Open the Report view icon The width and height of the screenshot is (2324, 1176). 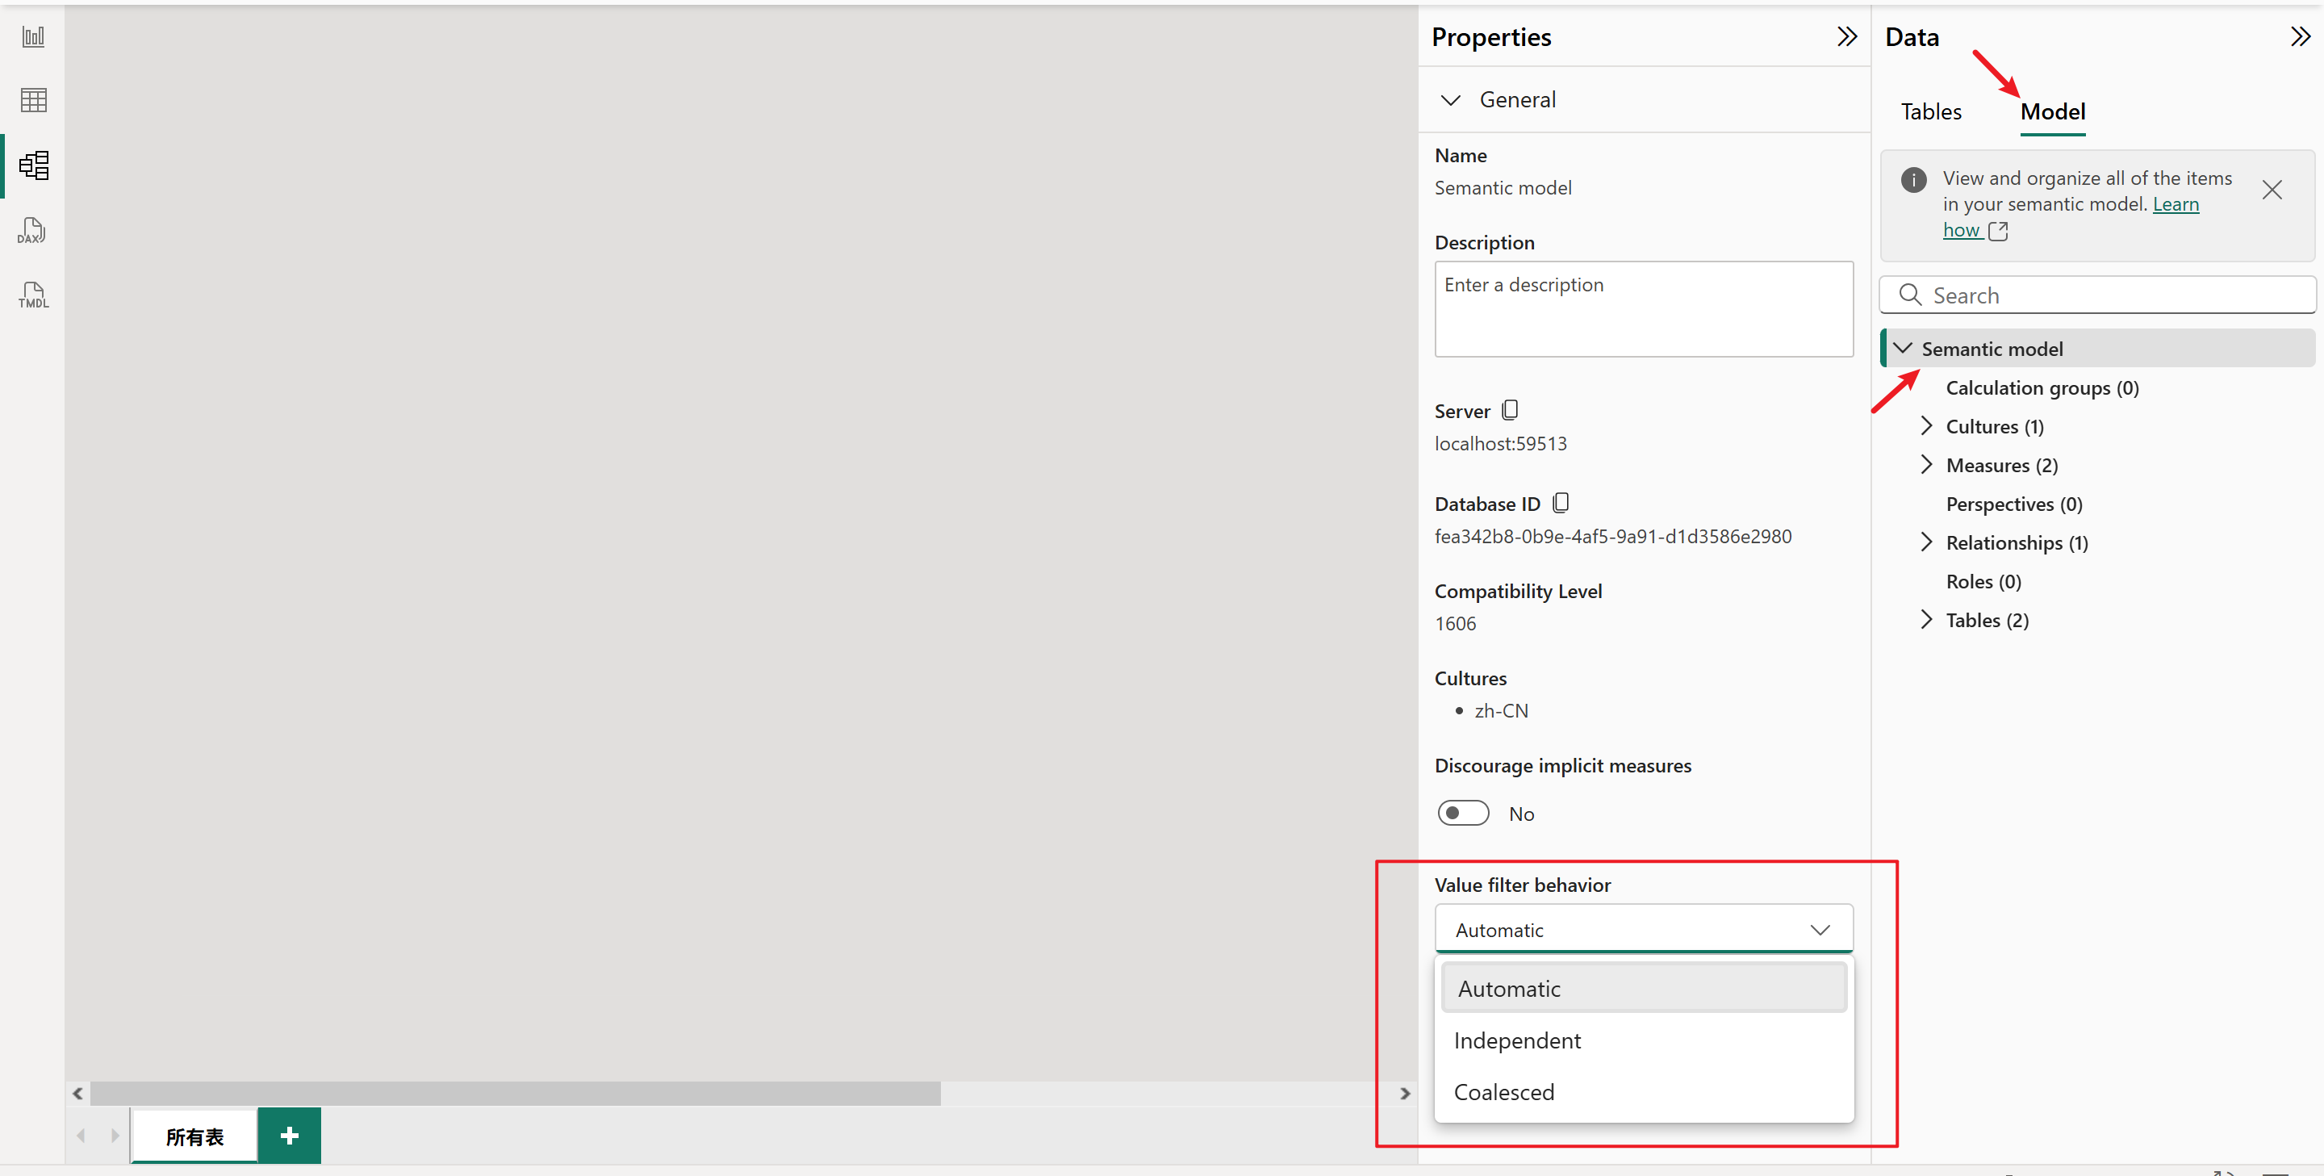(x=33, y=37)
